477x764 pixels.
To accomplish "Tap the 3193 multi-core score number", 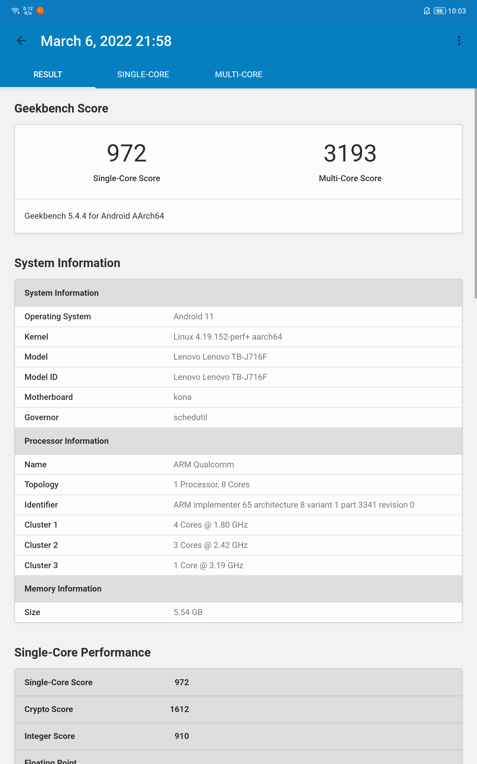I will (350, 153).
